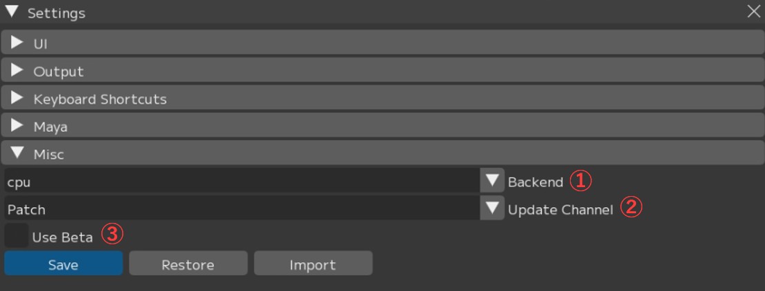Collapse the Misc section arrow

click(x=17, y=153)
